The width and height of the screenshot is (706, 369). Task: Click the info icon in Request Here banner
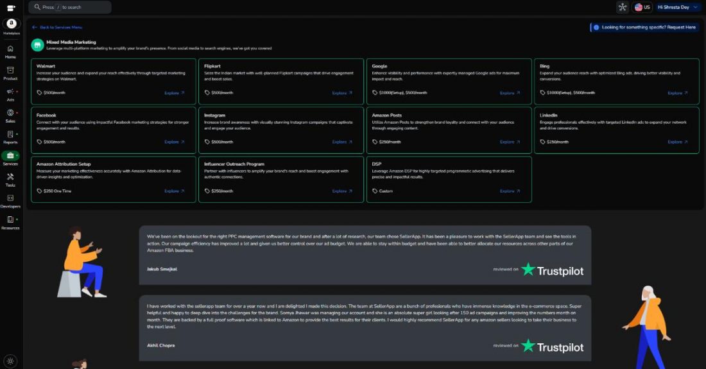pyautogui.click(x=596, y=28)
